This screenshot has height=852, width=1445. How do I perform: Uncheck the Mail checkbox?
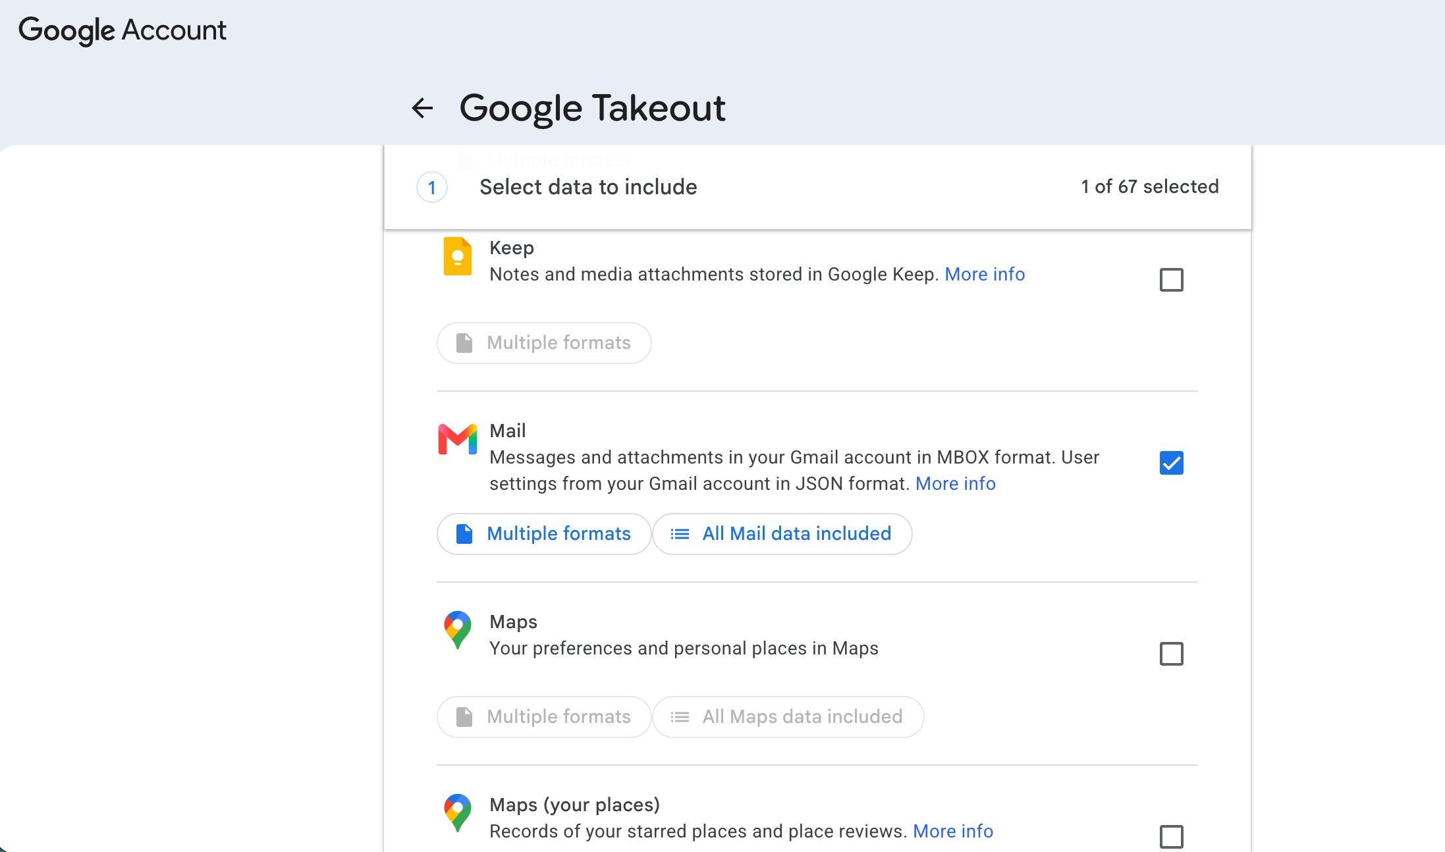click(1171, 463)
